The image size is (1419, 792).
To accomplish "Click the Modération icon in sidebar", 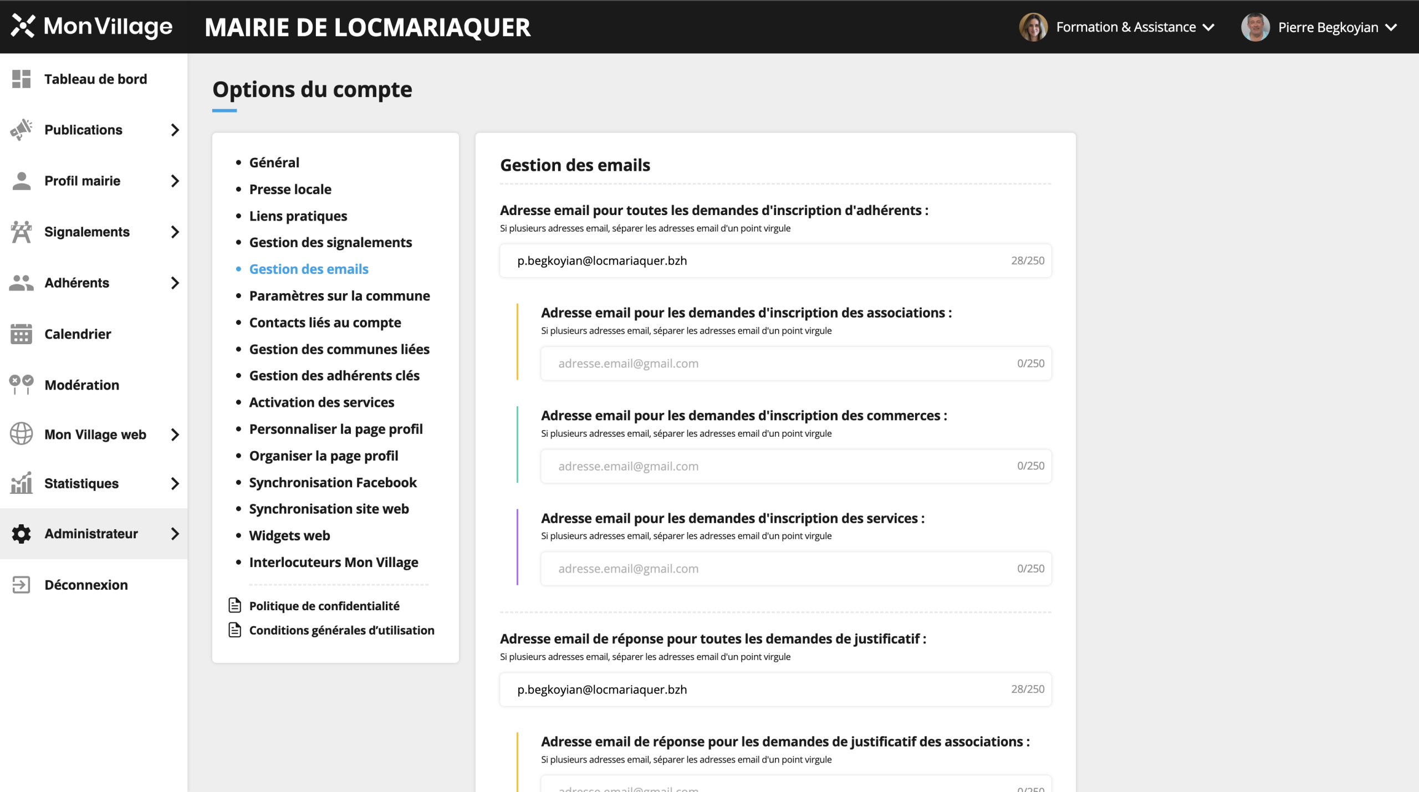I will click(21, 385).
